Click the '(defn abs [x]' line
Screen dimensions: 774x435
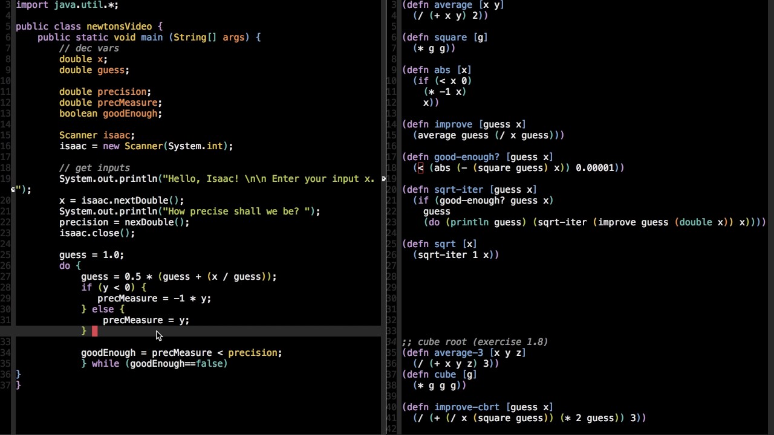pos(437,70)
